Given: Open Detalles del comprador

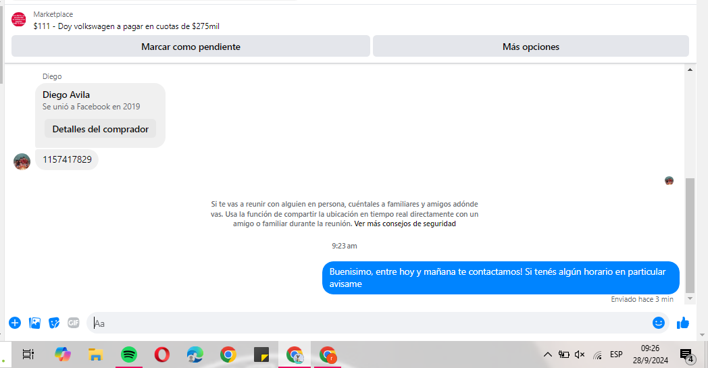Looking at the screenshot, I should click(x=100, y=129).
